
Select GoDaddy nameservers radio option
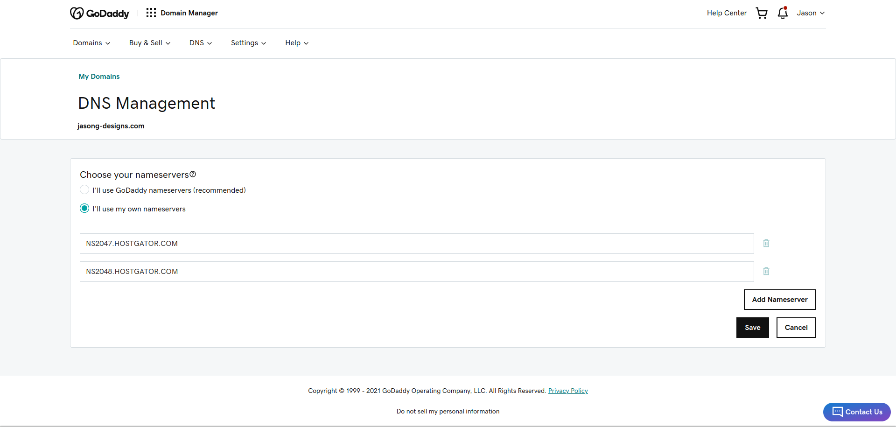[x=84, y=189]
